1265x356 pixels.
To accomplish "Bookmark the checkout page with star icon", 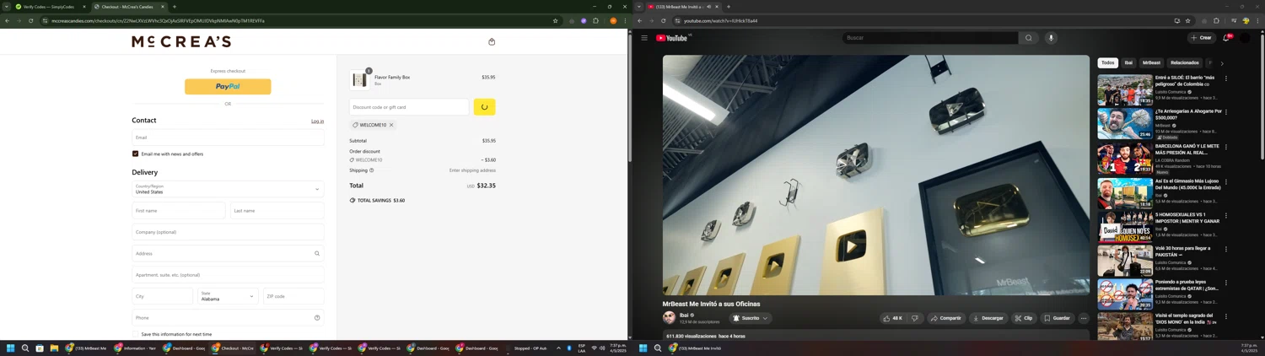I will tap(555, 21).
